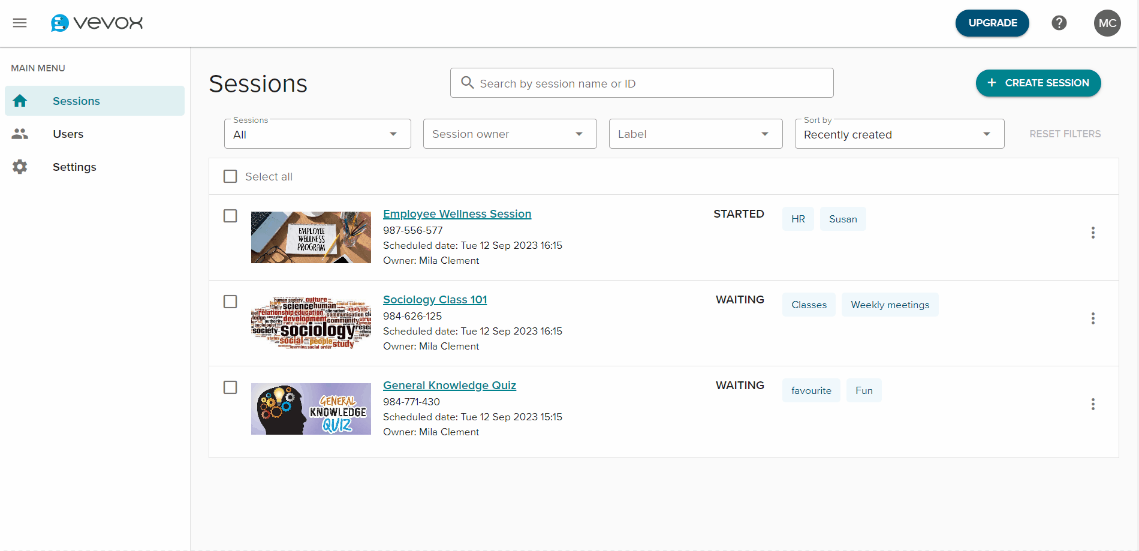Open the hamburger main menu icon
Screen dimensions: 1139x551
coord(20,23)
